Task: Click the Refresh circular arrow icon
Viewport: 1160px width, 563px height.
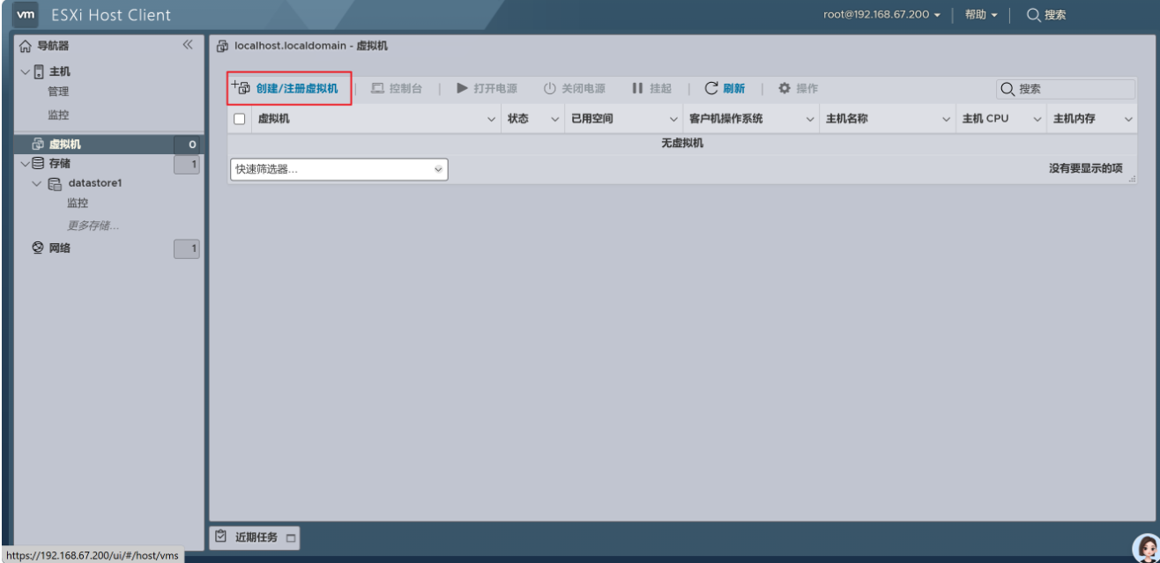Action: pyautogui.click(x=710, y=88)
